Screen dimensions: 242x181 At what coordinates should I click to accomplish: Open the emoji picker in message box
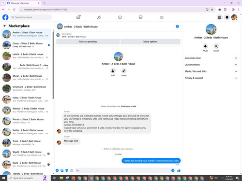tap(173, 170)
